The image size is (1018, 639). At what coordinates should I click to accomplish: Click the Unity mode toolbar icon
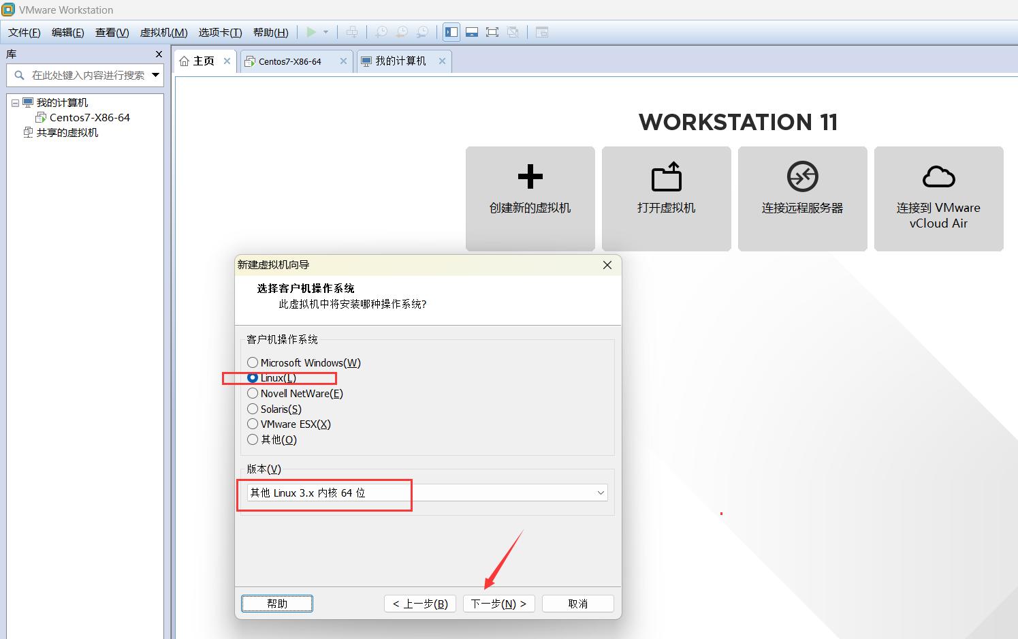pos(513,32)
